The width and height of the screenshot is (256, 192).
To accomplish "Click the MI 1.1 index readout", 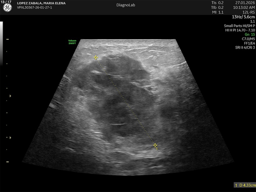I will 217,12.
